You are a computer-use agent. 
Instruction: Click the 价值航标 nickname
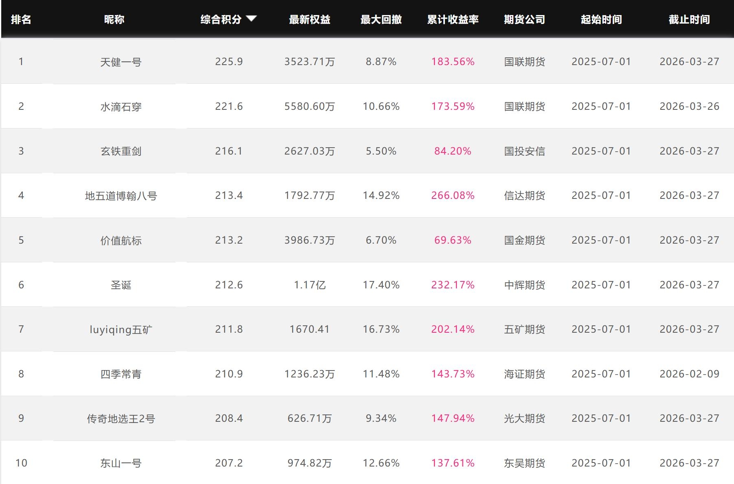point(121,241)
